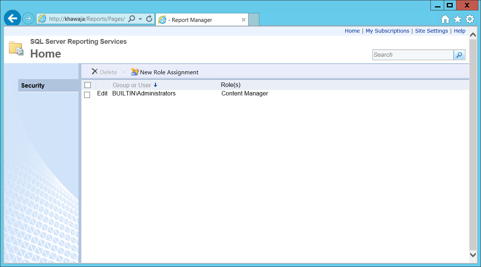Check the BUILTIN\Administrators row checkbox

coord(87,95)
